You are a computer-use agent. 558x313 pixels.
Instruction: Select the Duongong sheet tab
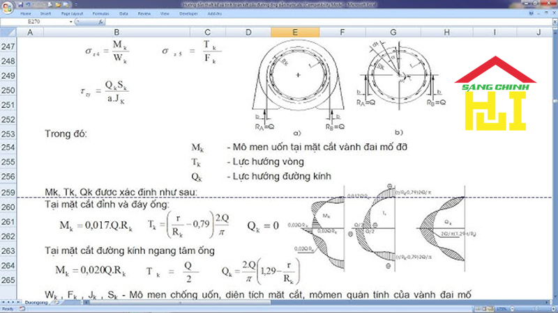click(x=36, y=303)
